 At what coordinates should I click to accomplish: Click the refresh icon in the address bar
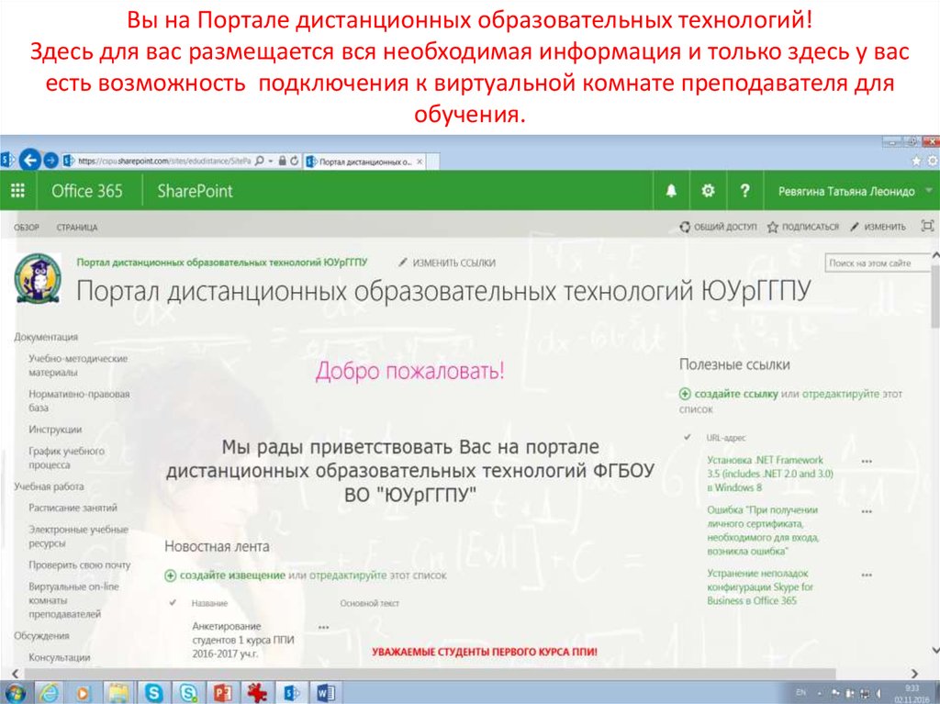295,161
